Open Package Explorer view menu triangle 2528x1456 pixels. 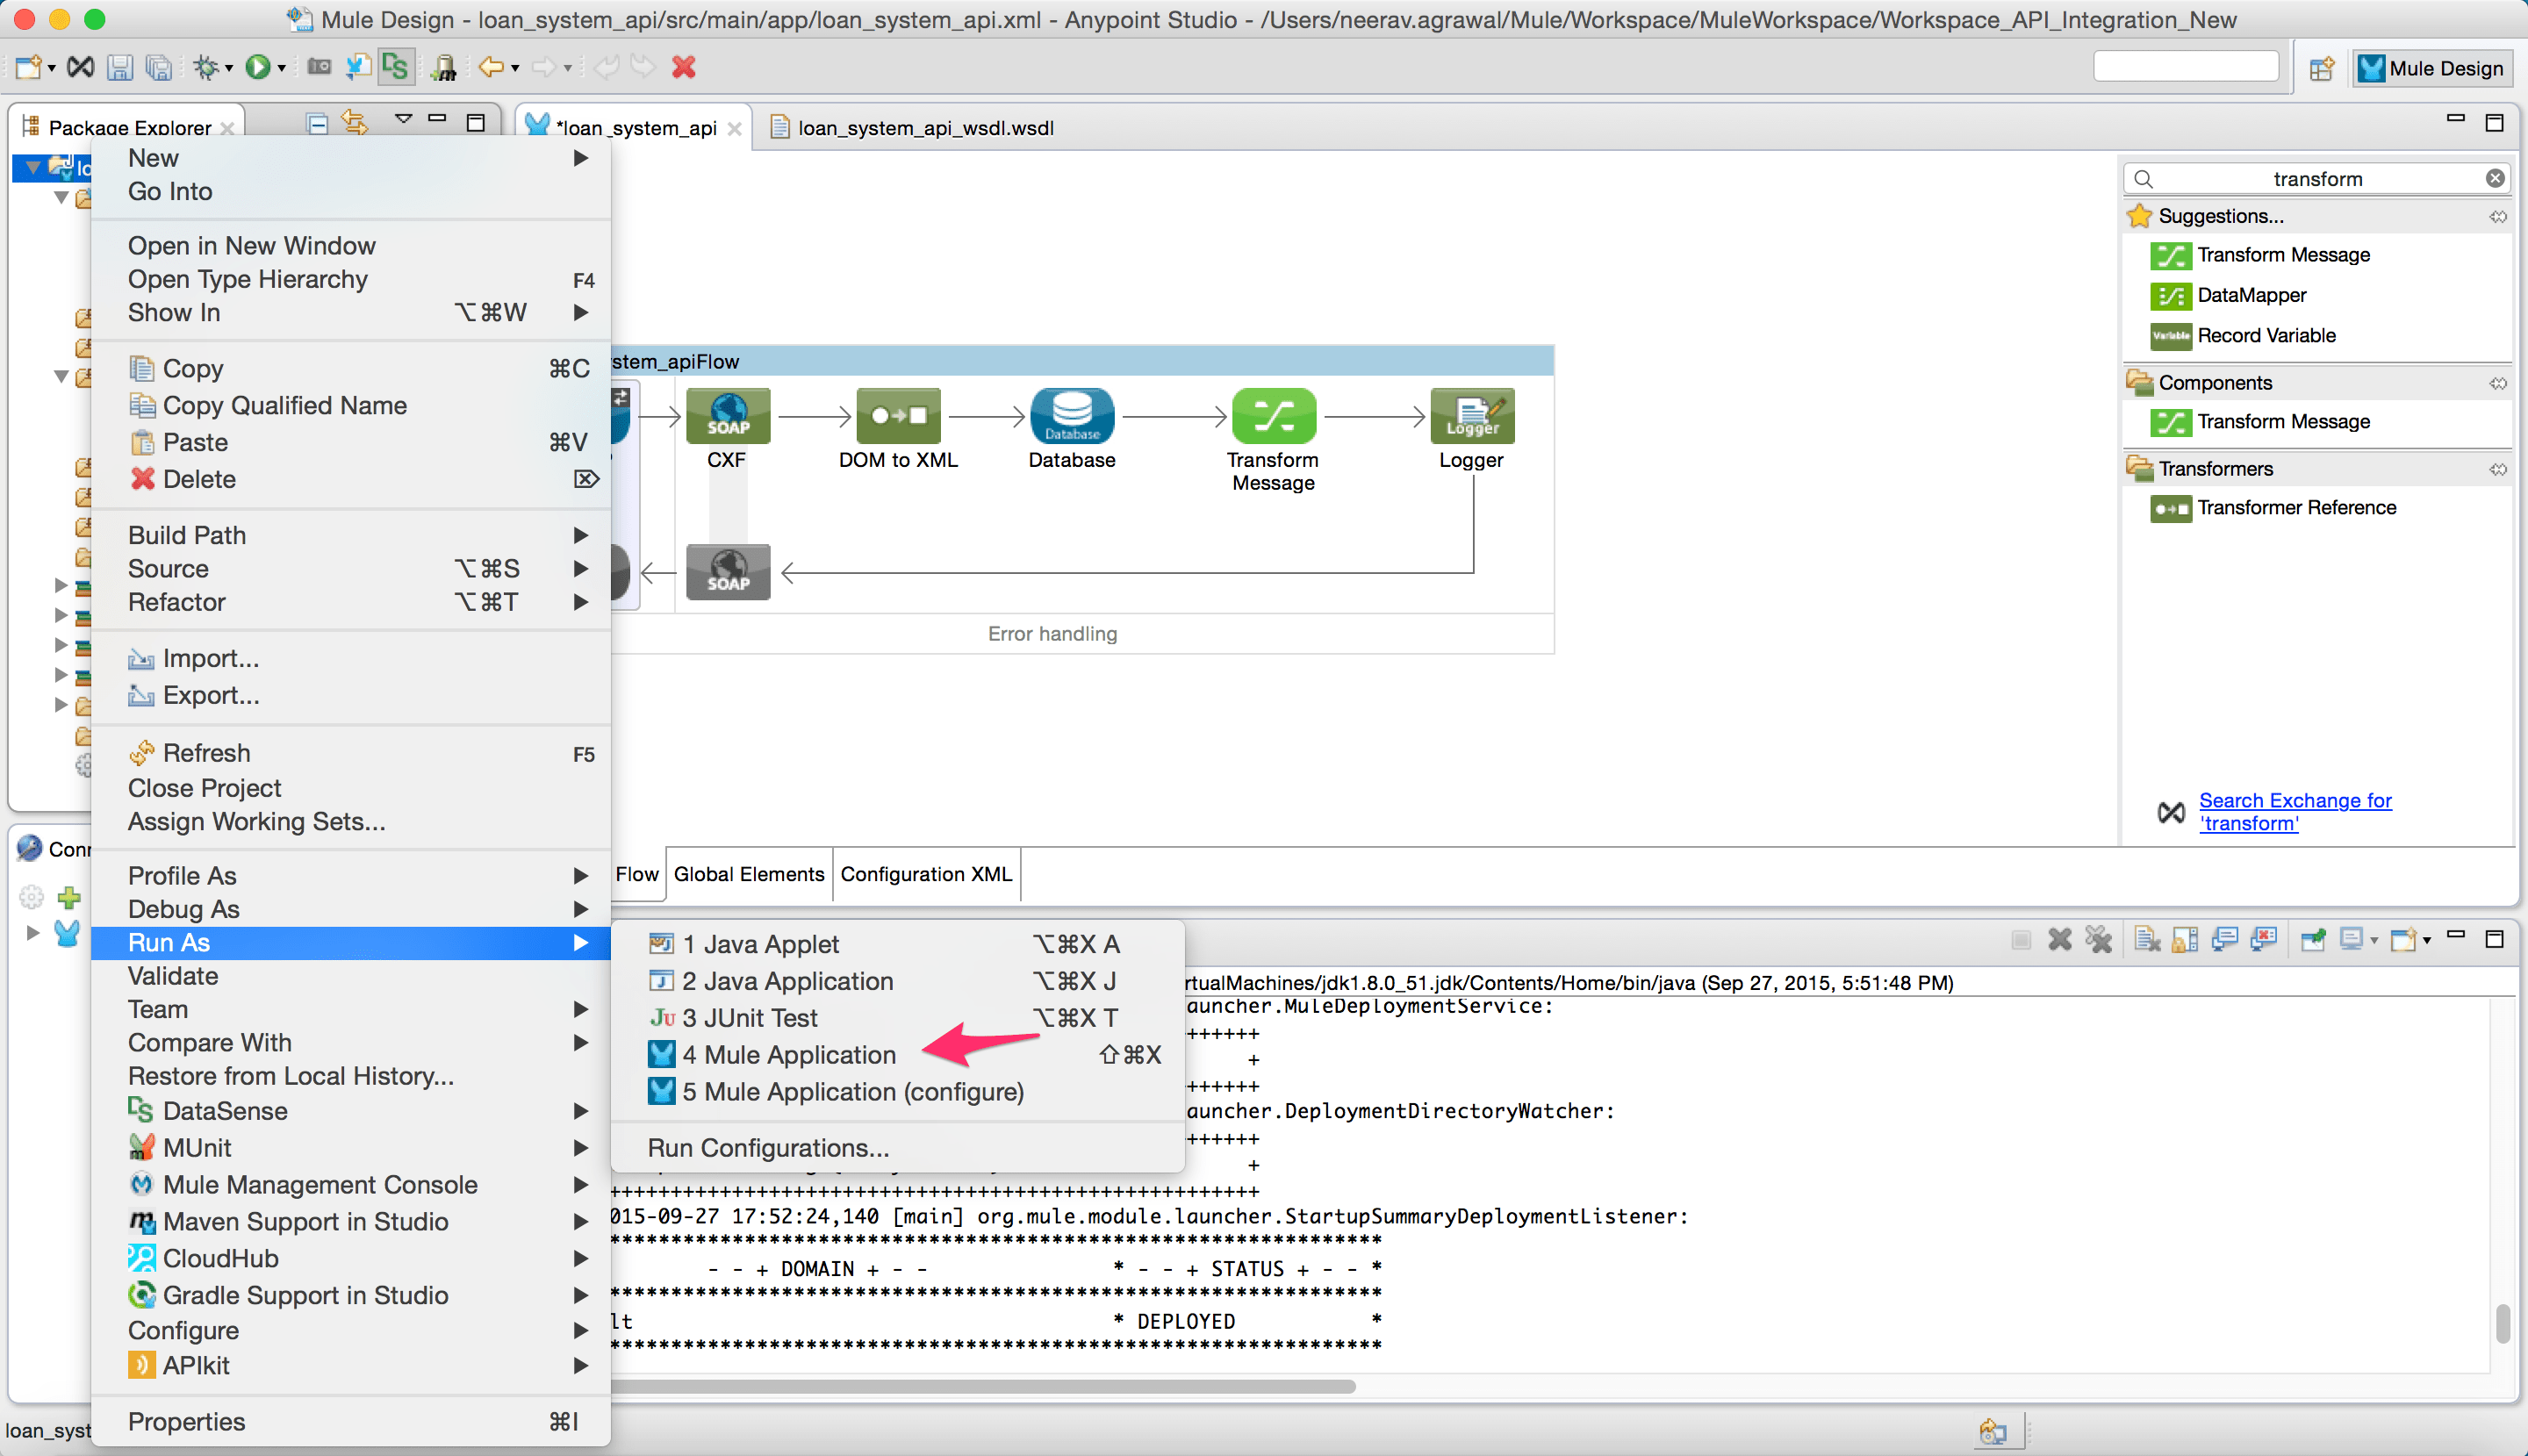403,120
